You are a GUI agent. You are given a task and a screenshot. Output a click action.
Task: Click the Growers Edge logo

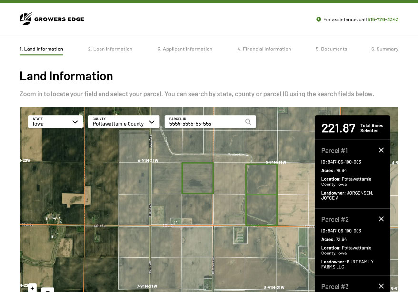click(51, 19)
